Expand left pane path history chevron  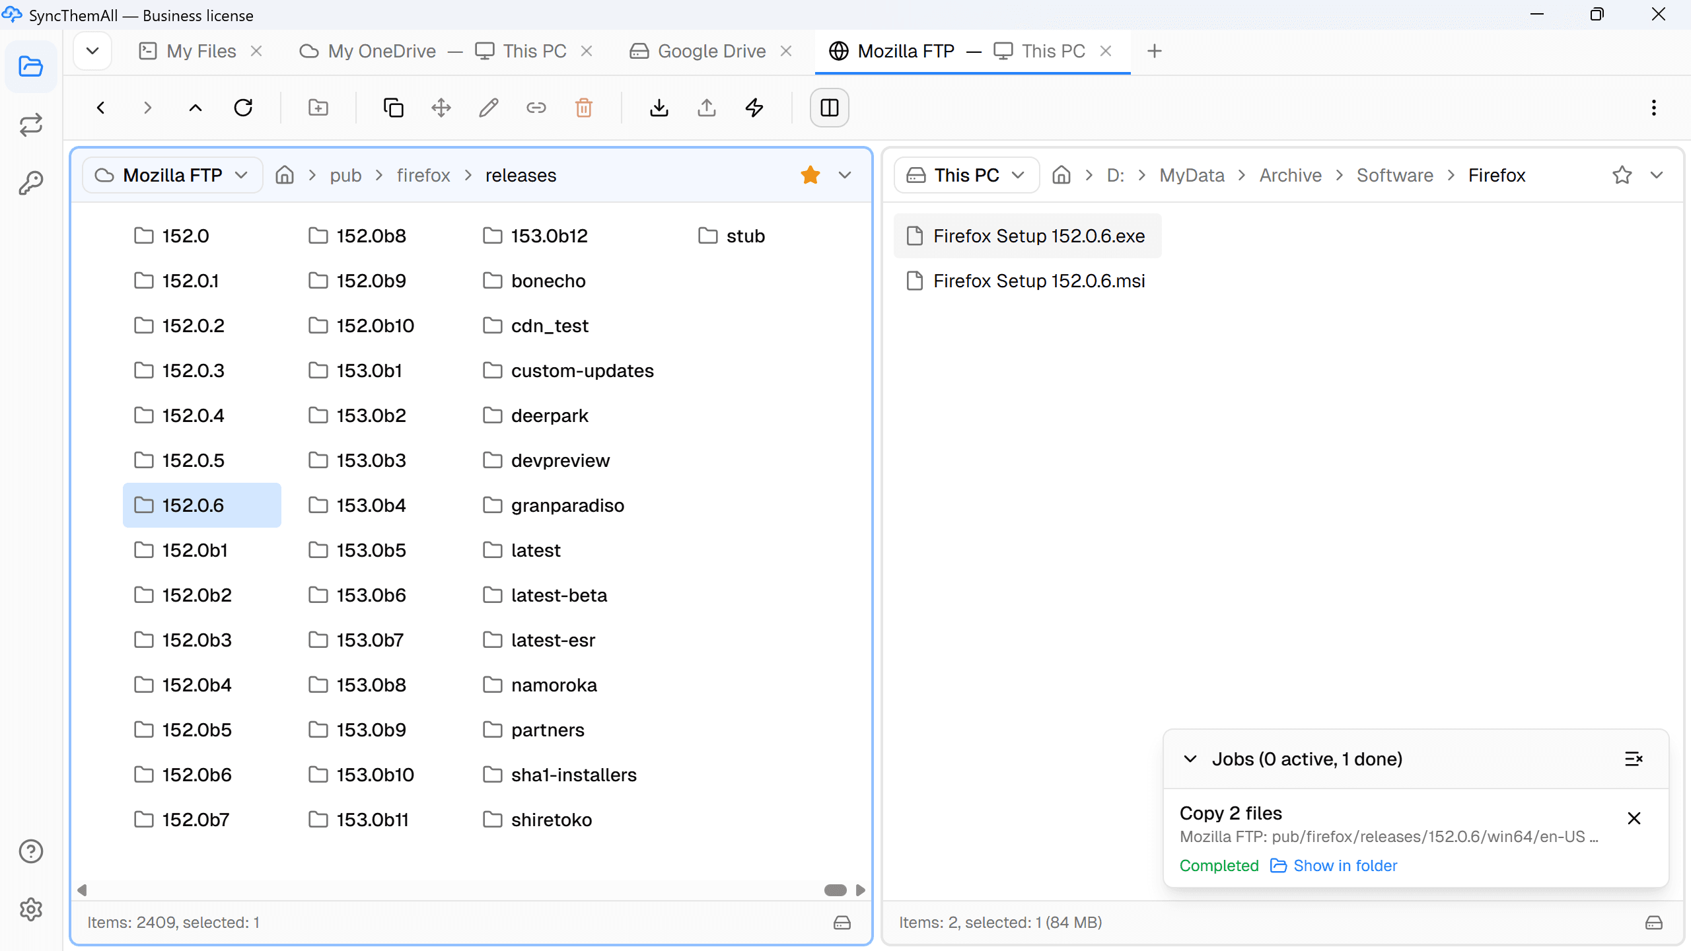coord(845,175)
